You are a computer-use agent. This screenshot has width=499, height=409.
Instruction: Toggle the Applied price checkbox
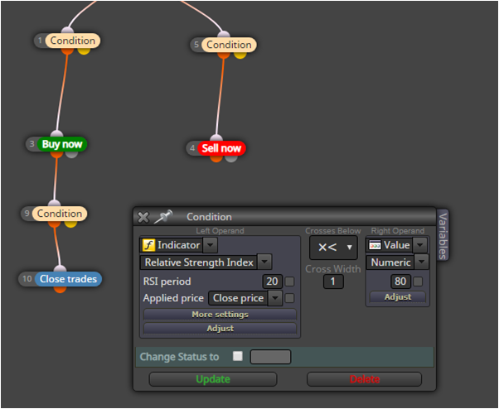pos(289,298)
